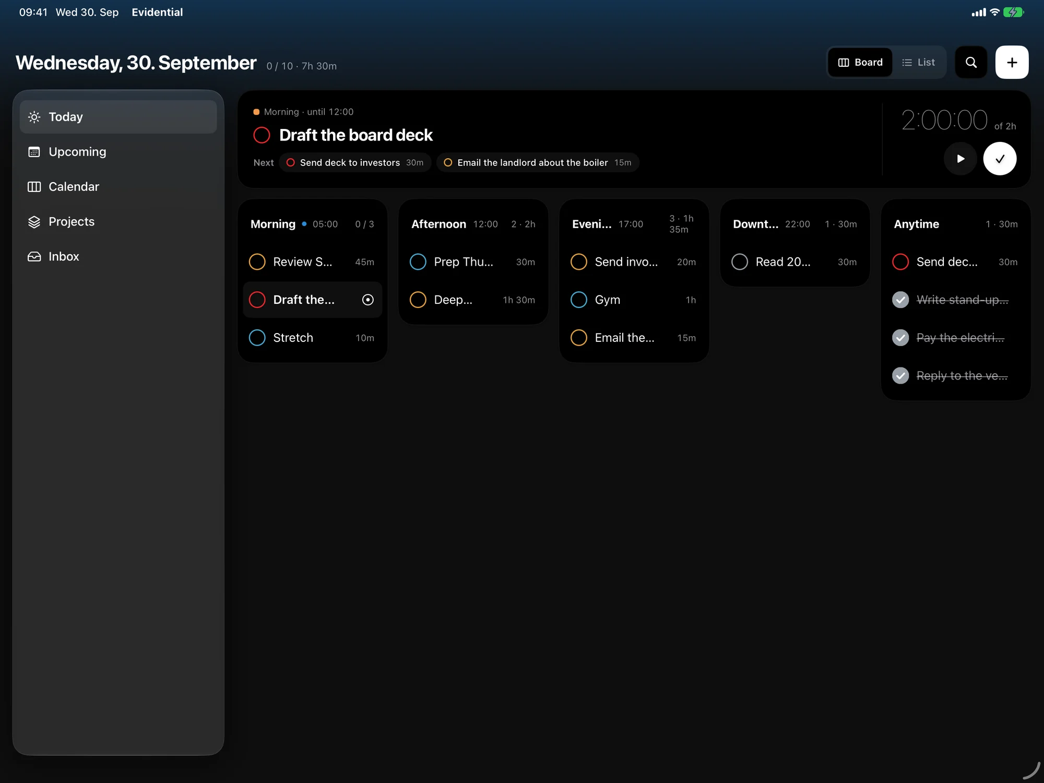Image resolution: width=1044 pixels, height=783 pixels.
Task: Click the 2:00:00 timer display
Action: click(x=944, y=120)
